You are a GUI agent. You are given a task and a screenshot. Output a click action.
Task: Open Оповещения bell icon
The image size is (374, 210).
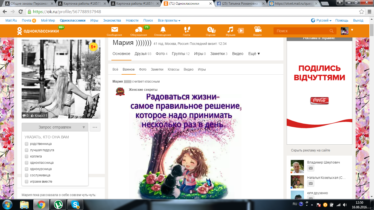tap(163, 30)
